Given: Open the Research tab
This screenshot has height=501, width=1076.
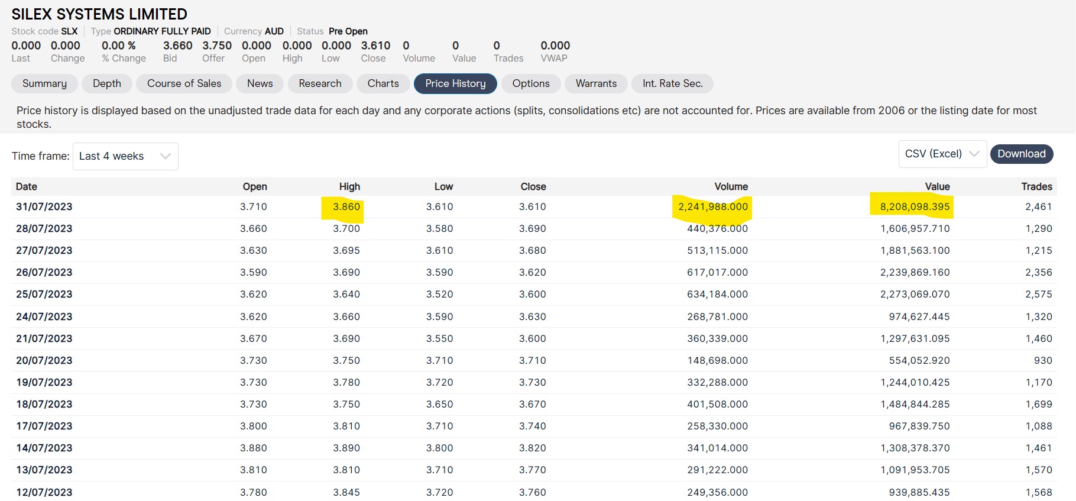Looking at the screenshot, I should [x=320, y=83].
